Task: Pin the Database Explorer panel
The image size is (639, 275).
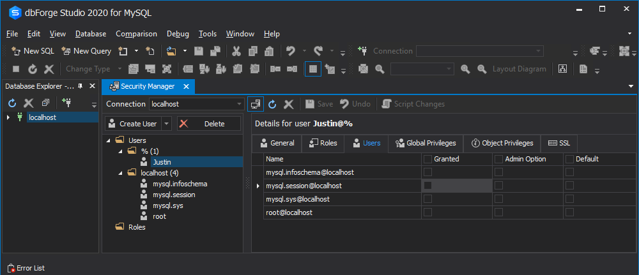Action: pyautogui.click(x=81, y=86)
